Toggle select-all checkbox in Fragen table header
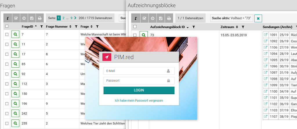This screenshot has width=297, height=129. click(x=7, y=26)
